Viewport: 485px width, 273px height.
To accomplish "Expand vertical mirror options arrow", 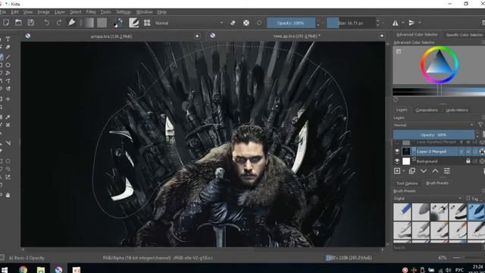I will (419, 23).
